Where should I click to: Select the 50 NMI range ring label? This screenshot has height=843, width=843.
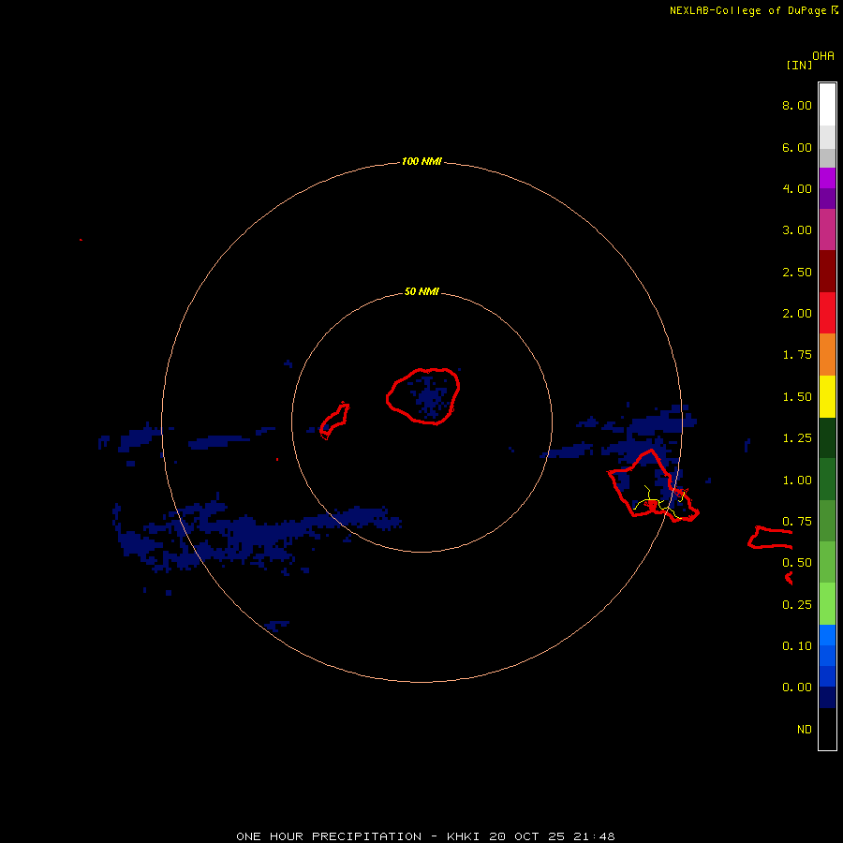(421, 292)
